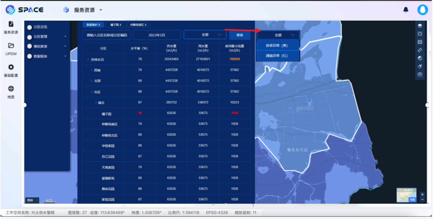Select the 数据报表 radio circle
The width and height of the screenshot is (433, 219).
29,57
